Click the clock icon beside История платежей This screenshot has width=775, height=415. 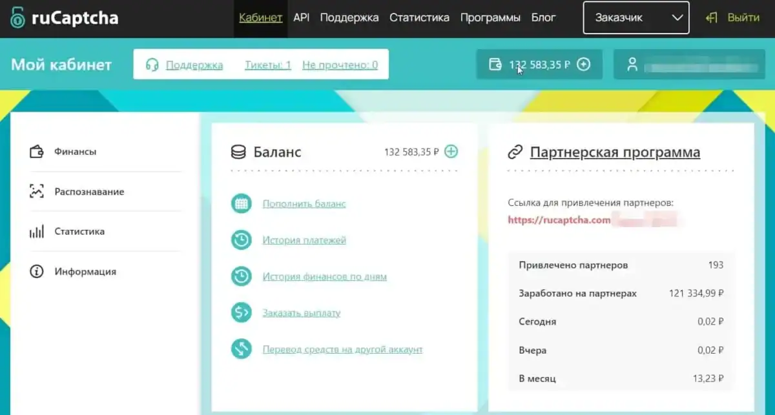[x=241, y=240]
